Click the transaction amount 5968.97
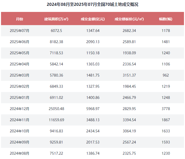This screenshot has width=185, height=159. click(x=93, y=109)
